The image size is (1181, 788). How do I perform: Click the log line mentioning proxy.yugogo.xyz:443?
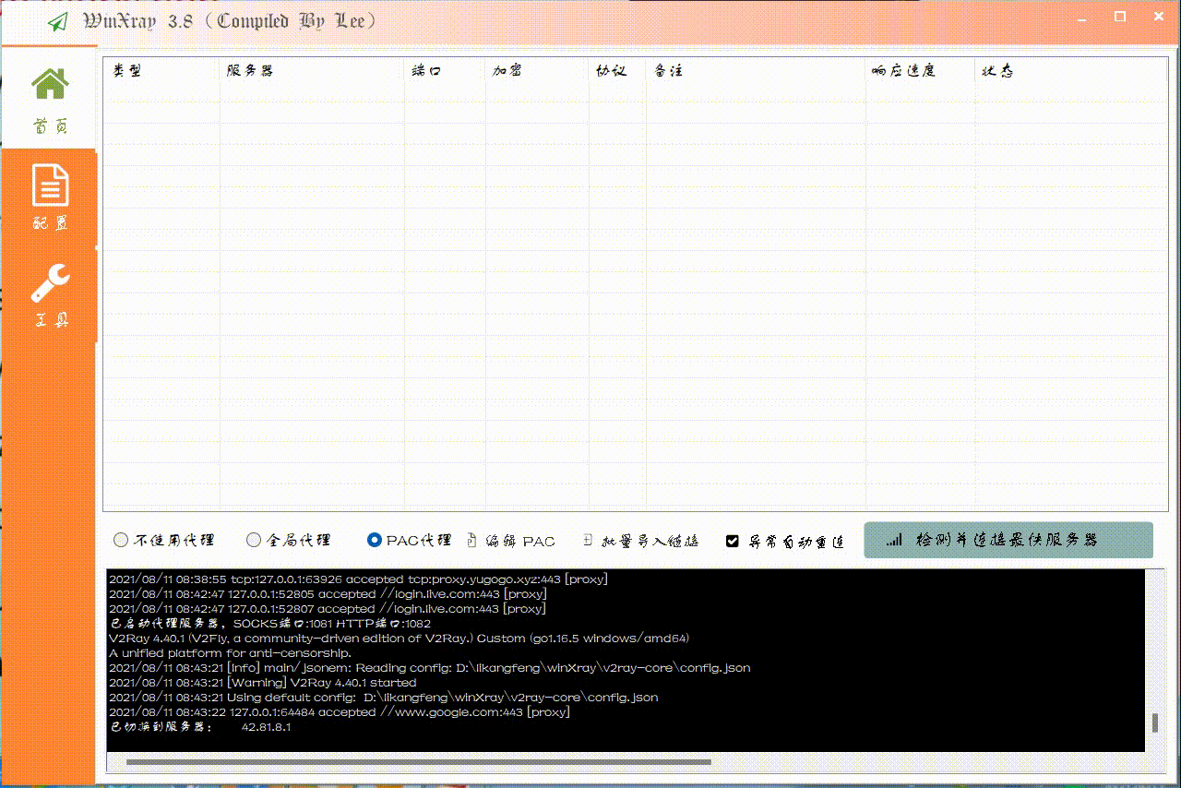coord(358,579)
